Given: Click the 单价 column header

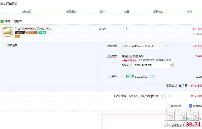Looking at the screenshot, I should (102, 12).
